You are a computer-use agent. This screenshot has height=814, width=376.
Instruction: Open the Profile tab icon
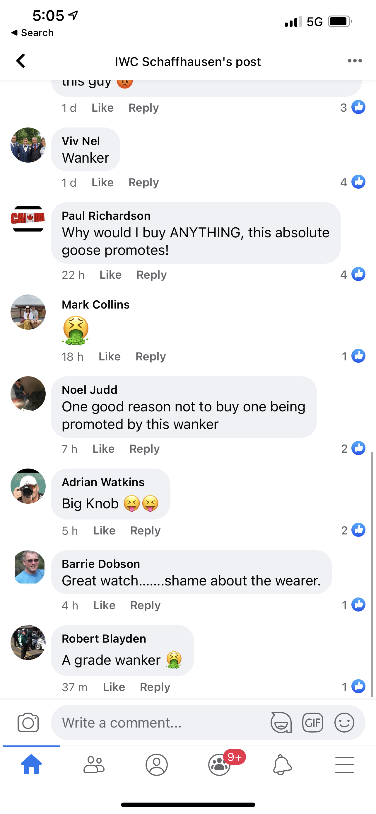pyautogui.click(x=157, y=765)
